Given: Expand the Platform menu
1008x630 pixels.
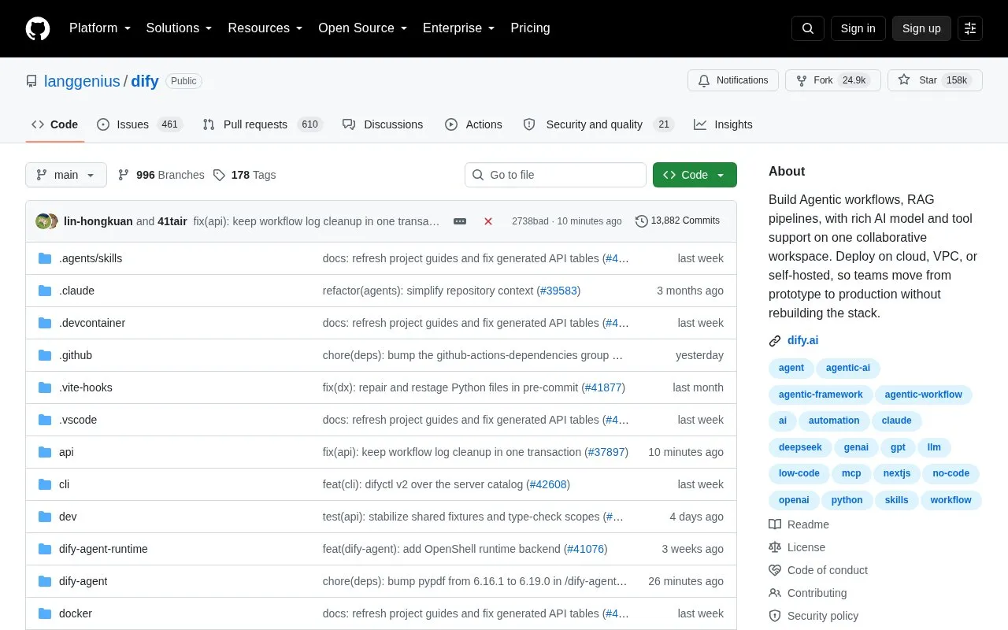Looking at the screenshot, I should [100, 28].
